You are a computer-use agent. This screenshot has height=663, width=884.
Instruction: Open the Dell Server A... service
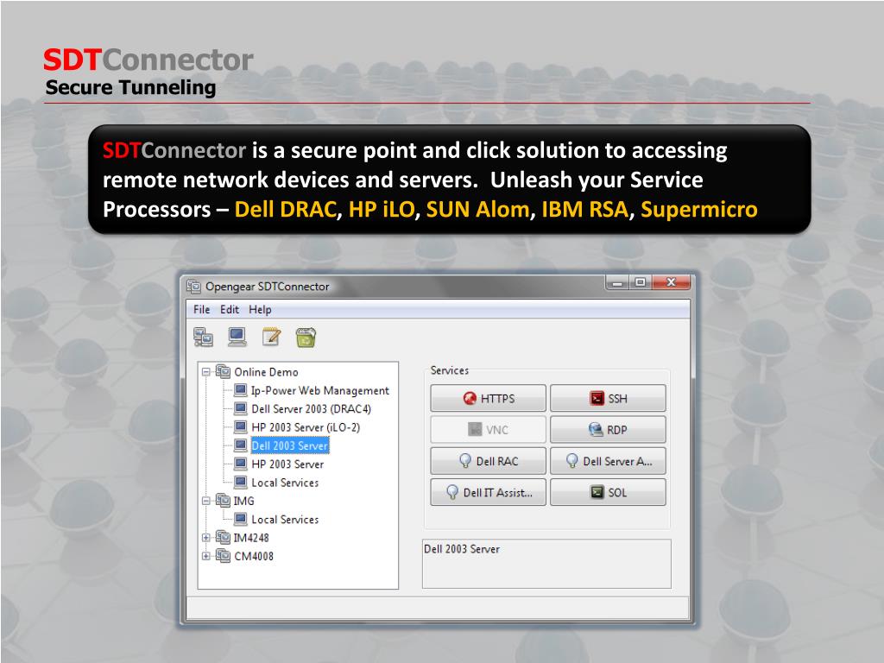coord(608,461)
